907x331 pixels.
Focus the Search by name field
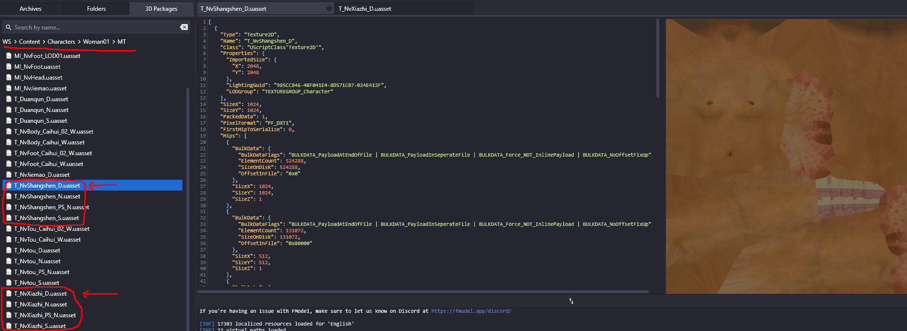[x=93, y=28]
